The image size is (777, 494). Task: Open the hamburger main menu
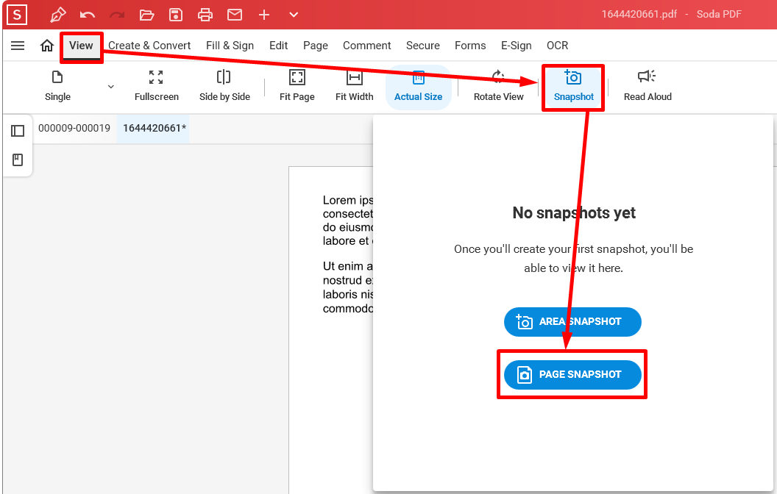pyautogui.click(x=18, y=46)
